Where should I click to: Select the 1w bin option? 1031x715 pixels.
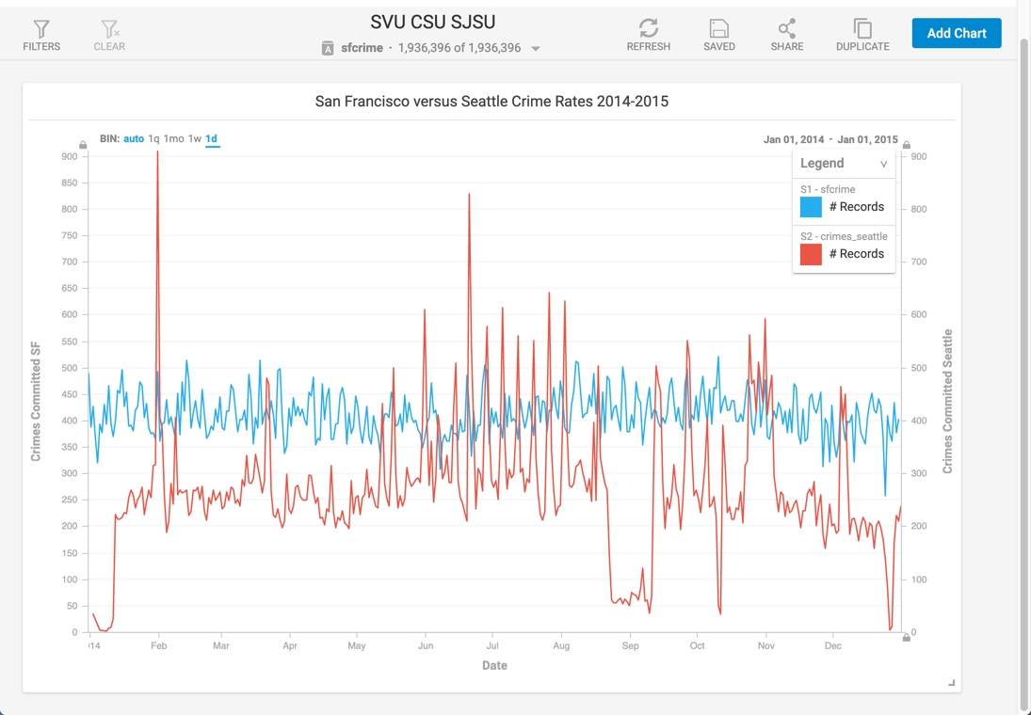coord(195,138)
